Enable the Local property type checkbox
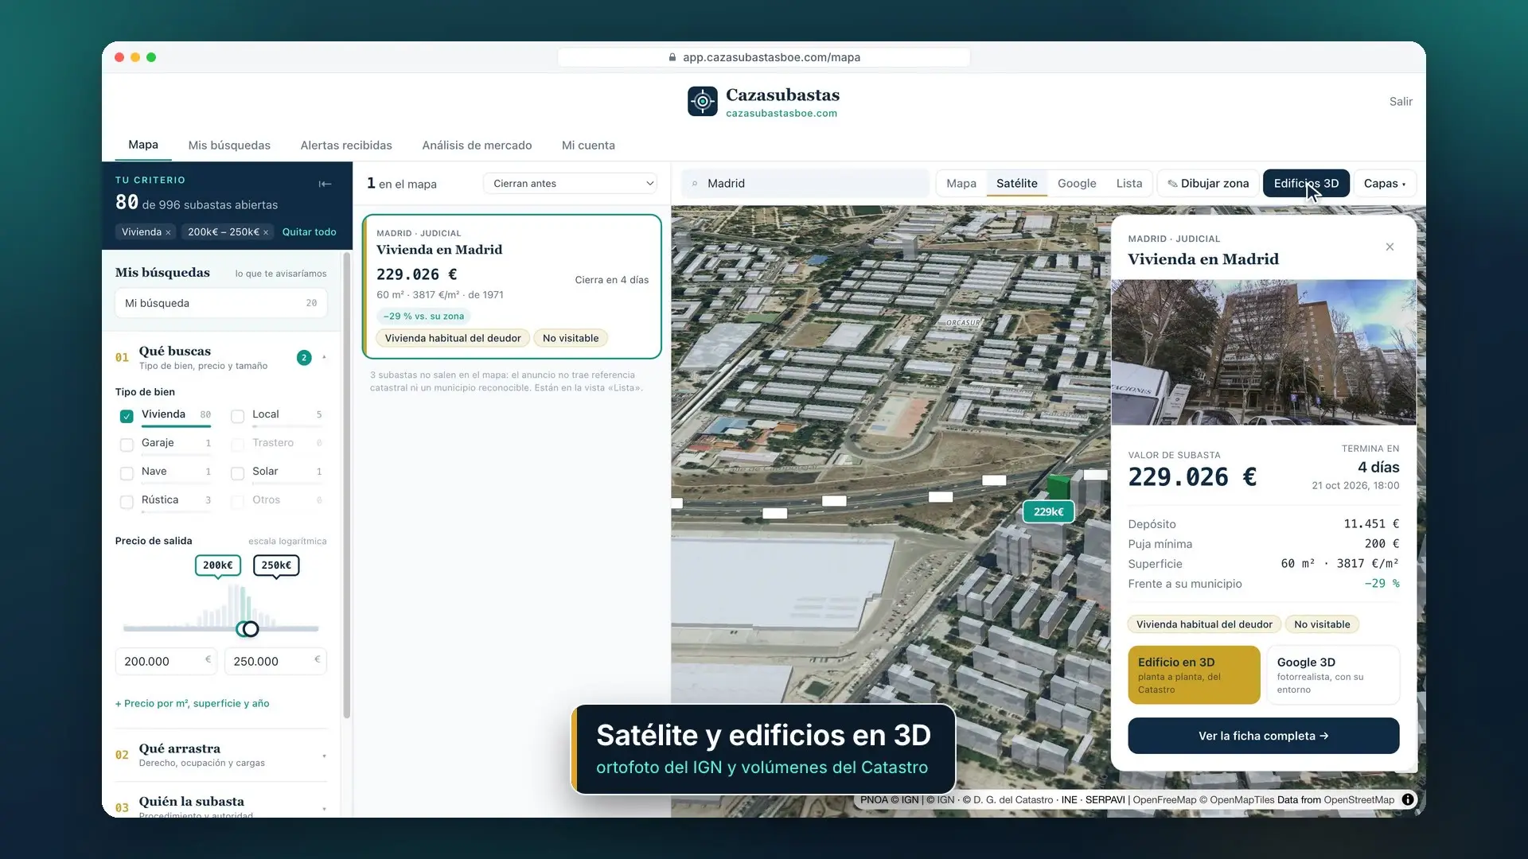The width and height of the screenshot is (1528, 859). pyautogui.click(x=237, y=416)
